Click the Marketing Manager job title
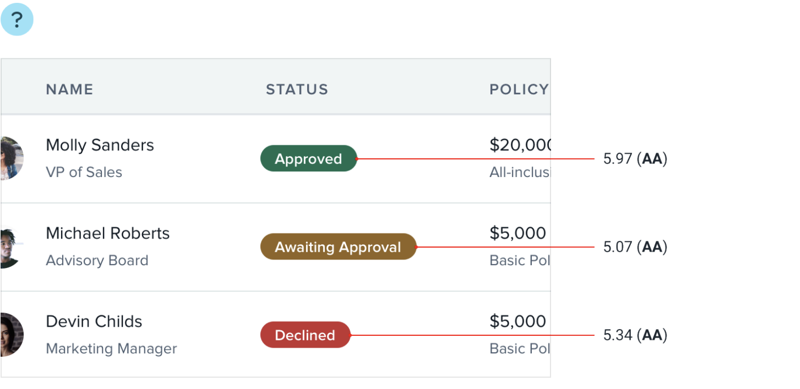The width and height of the screenshot is (800, 389). pyautogui.click(x=111, y=349)
